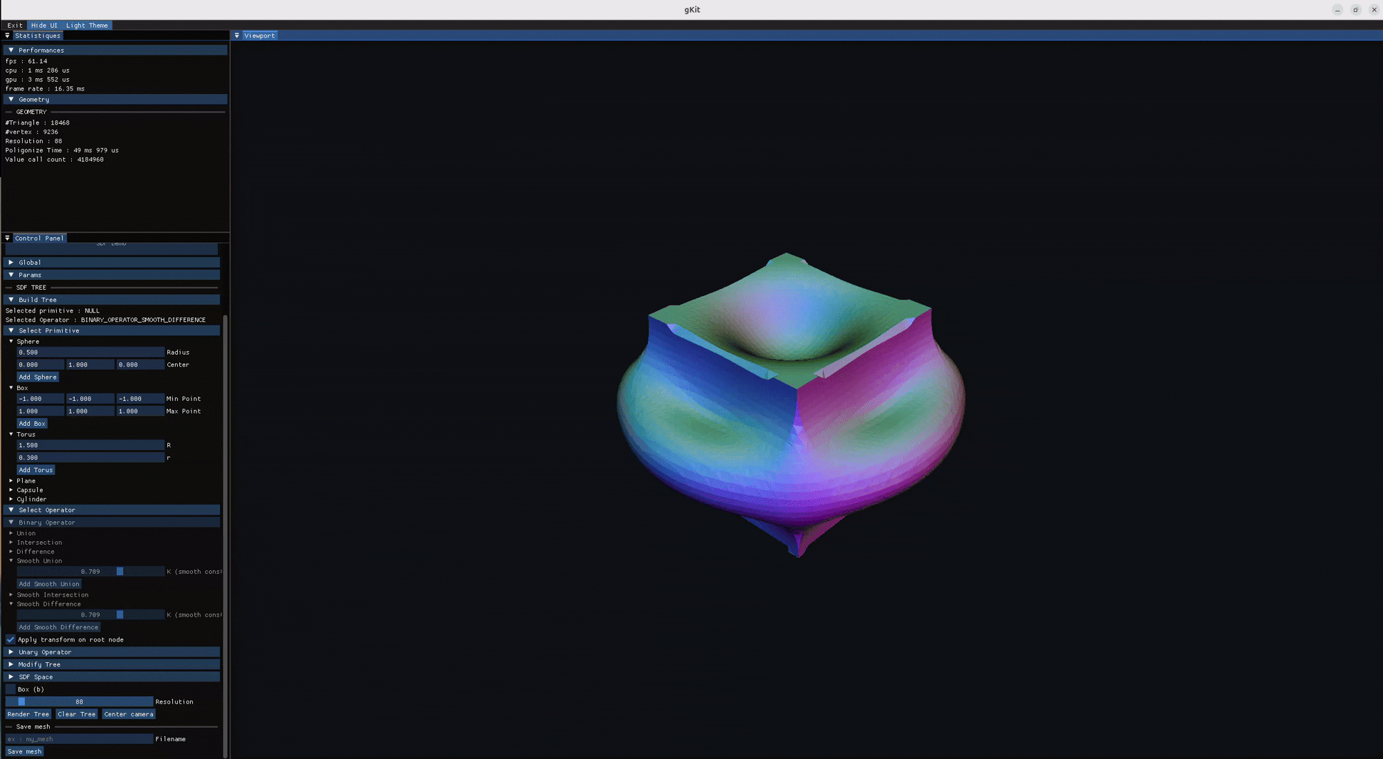Collapse the Binary Operator header
Screen dimensions: 1383x759
tap(111, 523)
